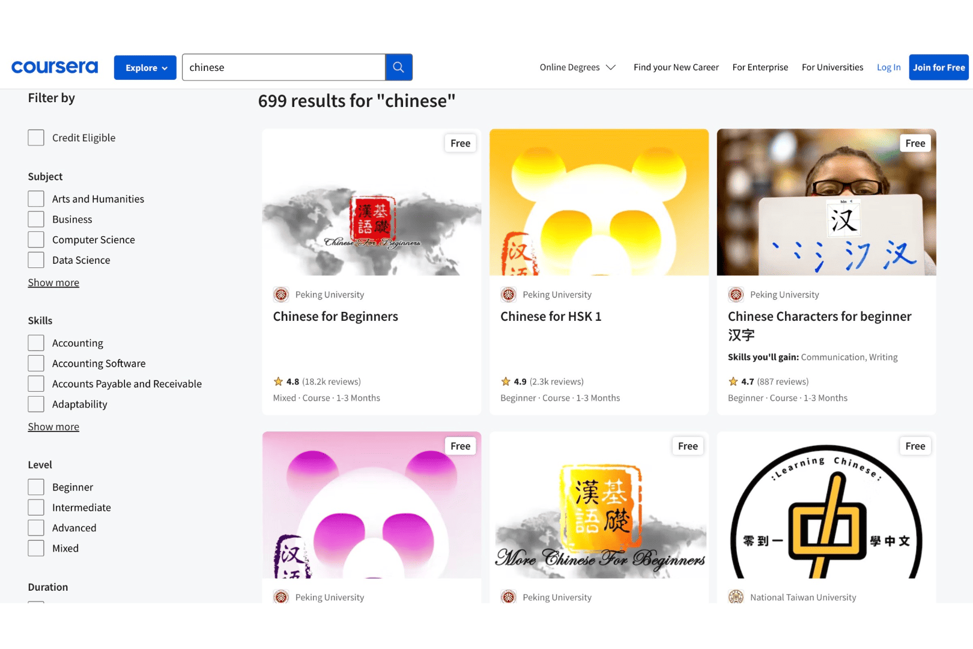Check the Advanced level filter
Viewport: 973px width, 649px height.
click(36, 528)
